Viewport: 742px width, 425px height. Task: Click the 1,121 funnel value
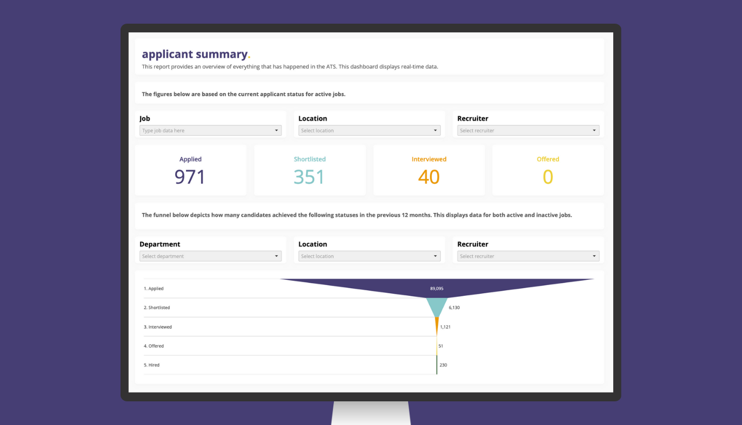pos(445,327)
